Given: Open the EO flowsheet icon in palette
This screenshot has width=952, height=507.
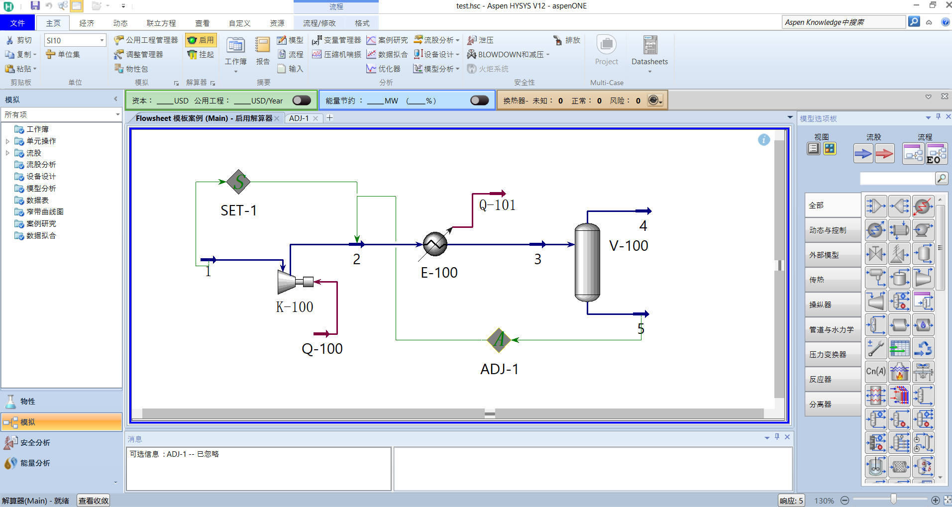Looking at the screenshot, I should point(937,154).
